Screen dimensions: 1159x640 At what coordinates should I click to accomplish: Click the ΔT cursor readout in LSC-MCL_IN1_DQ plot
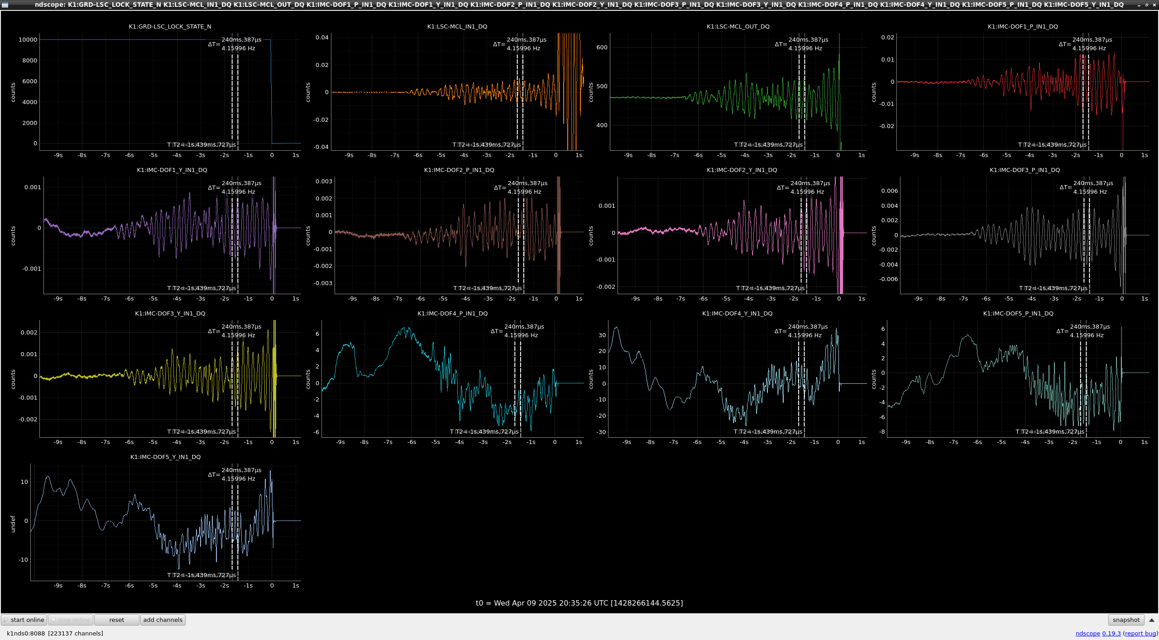[x=520, y=44]
